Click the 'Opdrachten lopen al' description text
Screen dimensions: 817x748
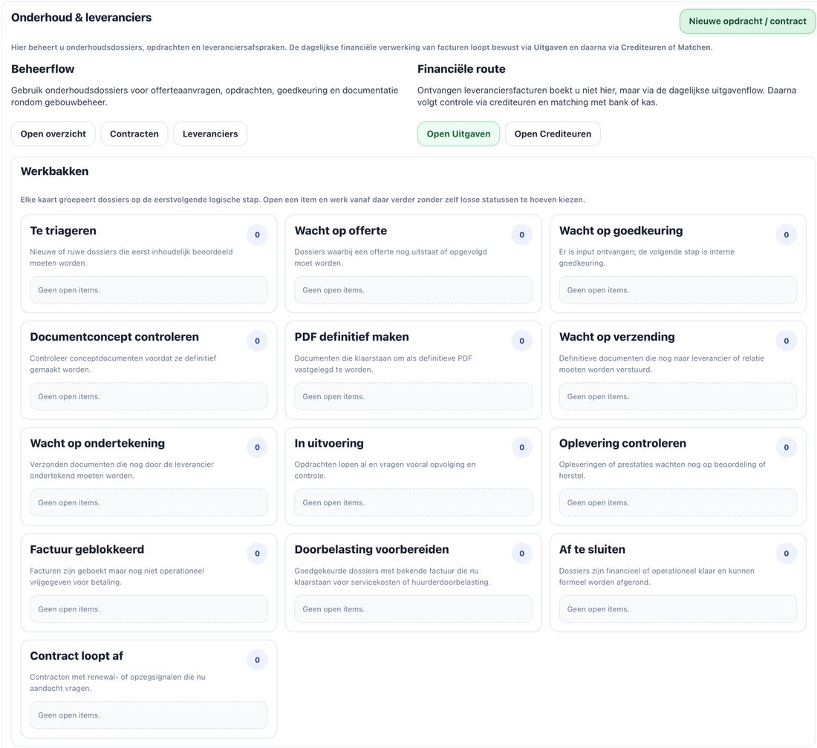[385, 470]
